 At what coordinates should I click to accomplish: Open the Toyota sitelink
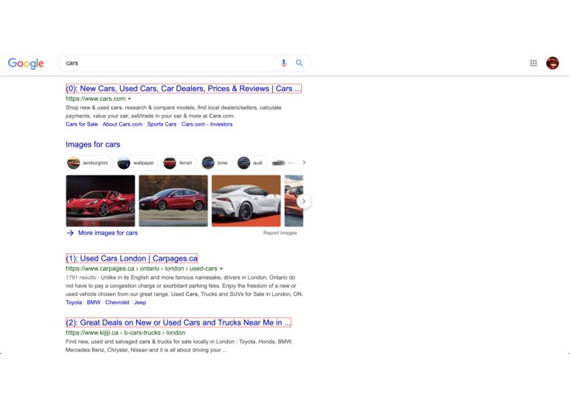pos(74,303)
